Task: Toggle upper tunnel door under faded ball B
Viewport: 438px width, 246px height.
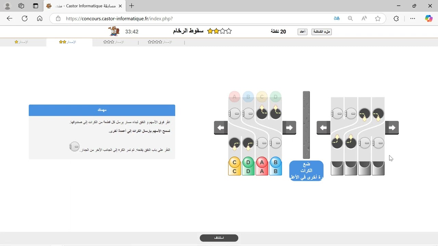Action: [x=248, y=113]
